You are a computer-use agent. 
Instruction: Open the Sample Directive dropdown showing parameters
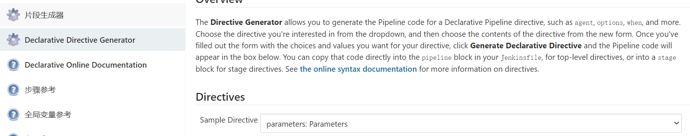[x=471, y=123]
